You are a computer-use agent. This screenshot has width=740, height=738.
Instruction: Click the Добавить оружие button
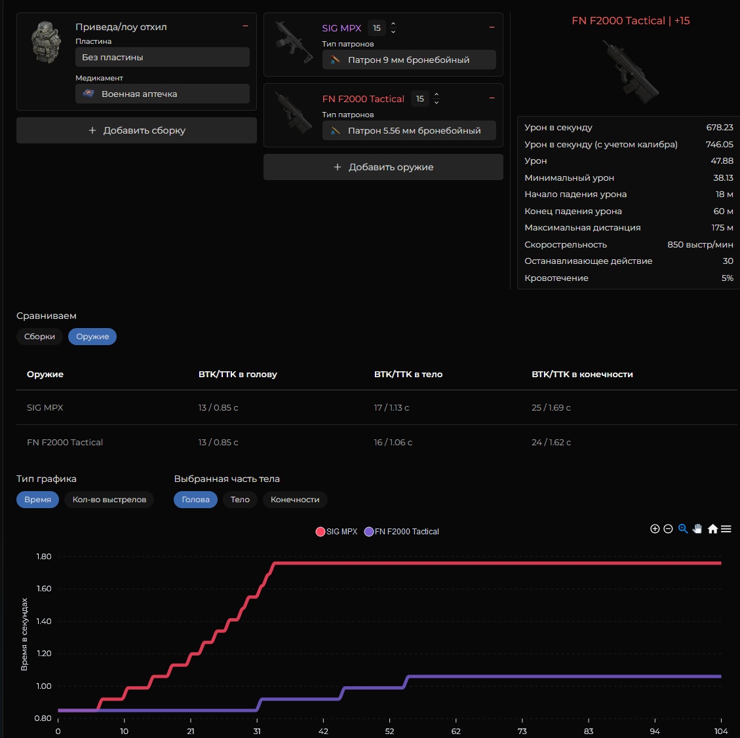point(383,167)
